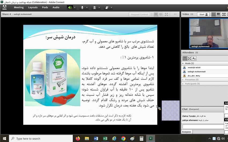Open the Meeting menu
The width and height of the screenshot is (228, 142).
pos(19,7)
